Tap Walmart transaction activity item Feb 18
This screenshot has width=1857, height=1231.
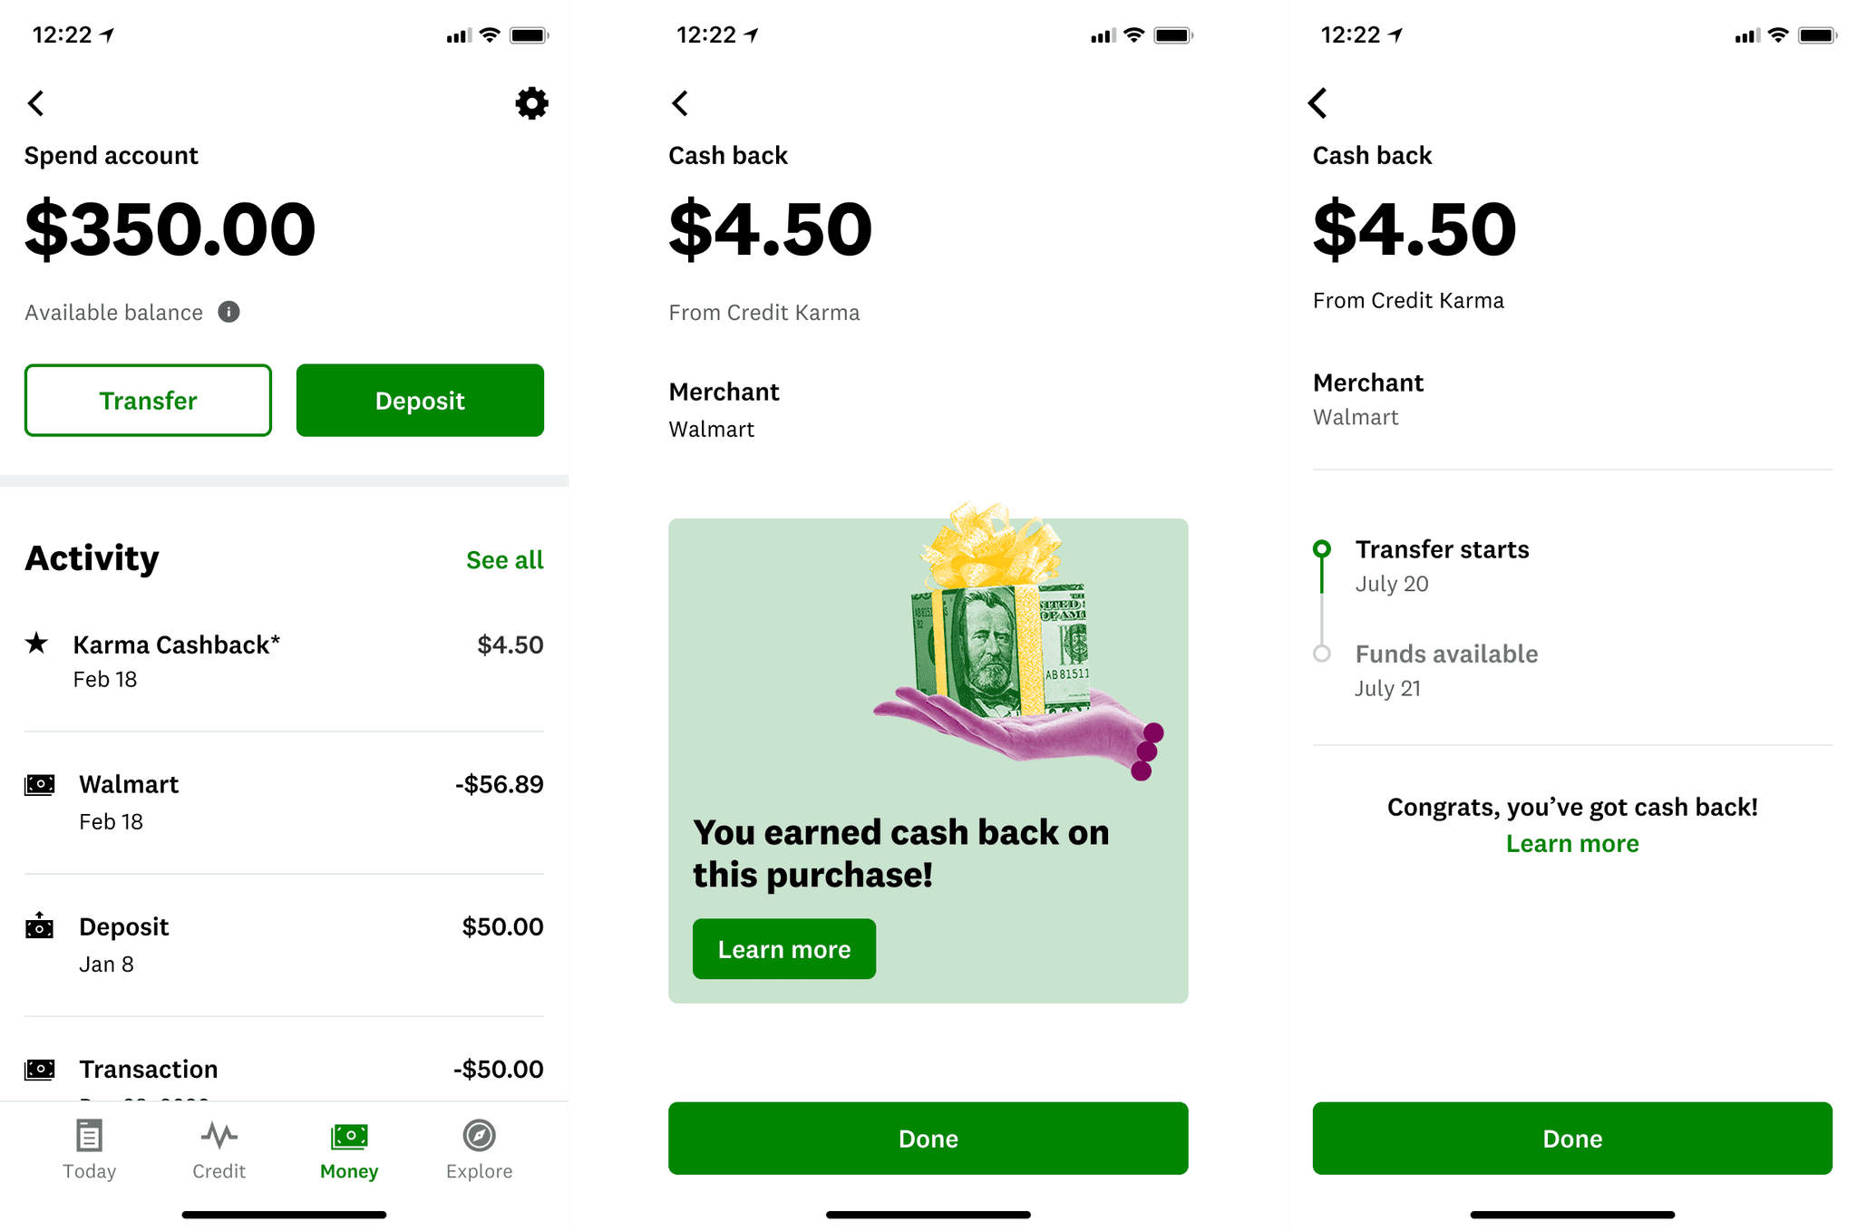pyautogui.click(x=283, y=801)
